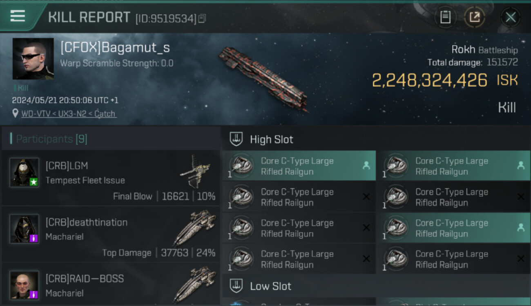Click the [CFOX]Bagamut_s pilot name
Viewport: 531px width, 306px height.
coord(115,48)
